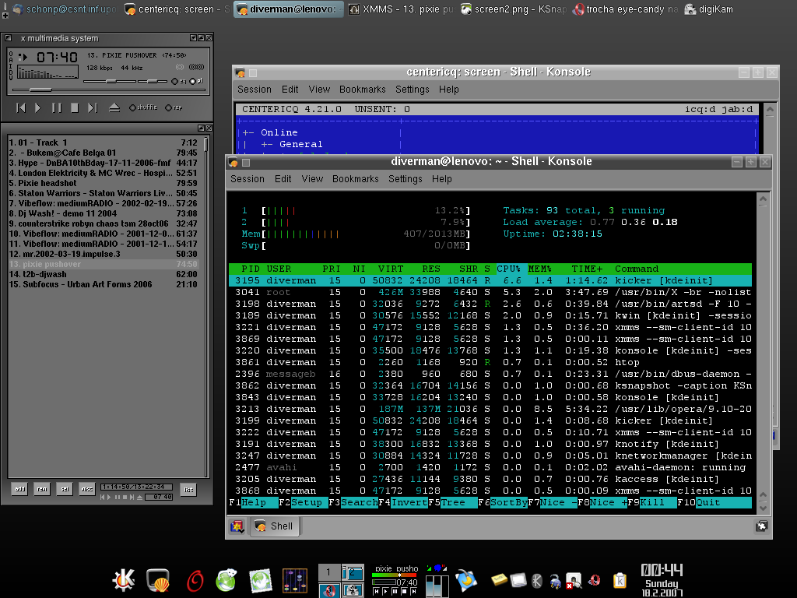Image resolution: width=797 pixels, height=598 pixels.
Task: Switch to digiKam taskbar entry
Action: click(x=709, y=9)
